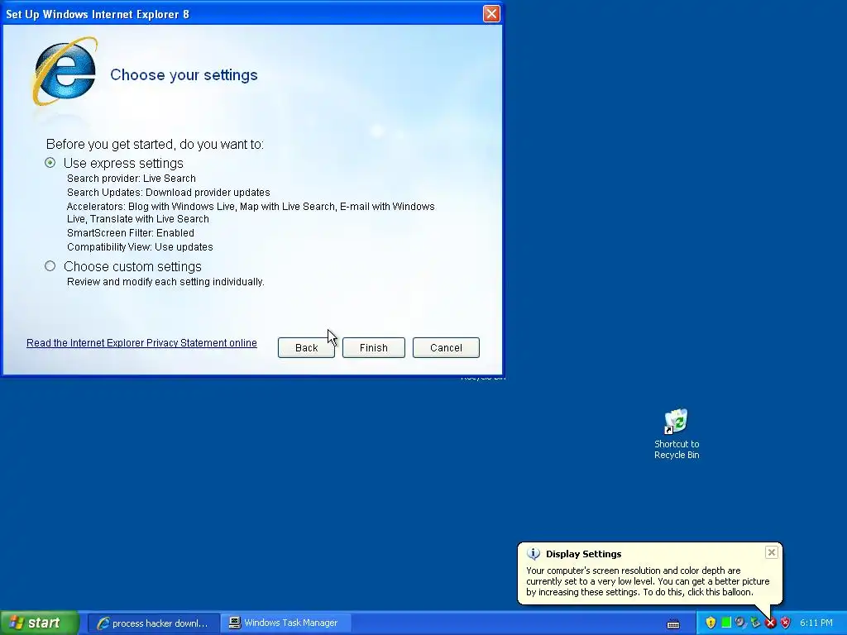
Task: Open the Shortcut to Recycle Bin icon
Action: coord(677,435)
